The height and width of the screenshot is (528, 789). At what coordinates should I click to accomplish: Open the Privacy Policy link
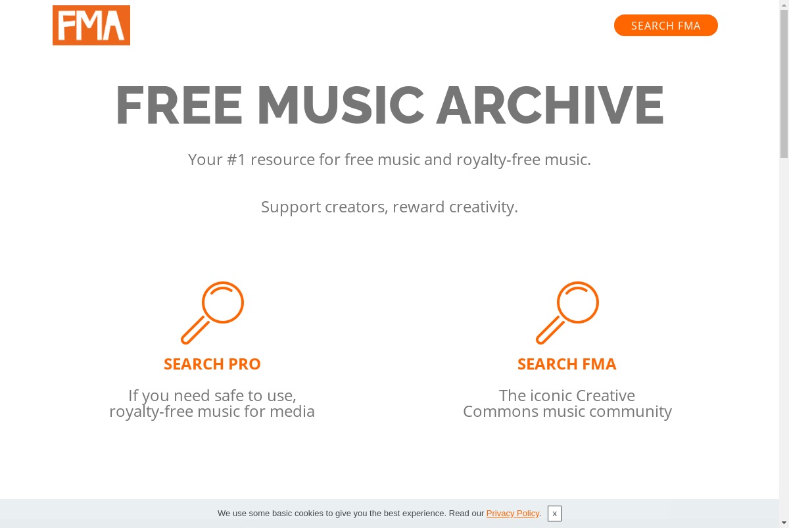click(x=512, y=514)
